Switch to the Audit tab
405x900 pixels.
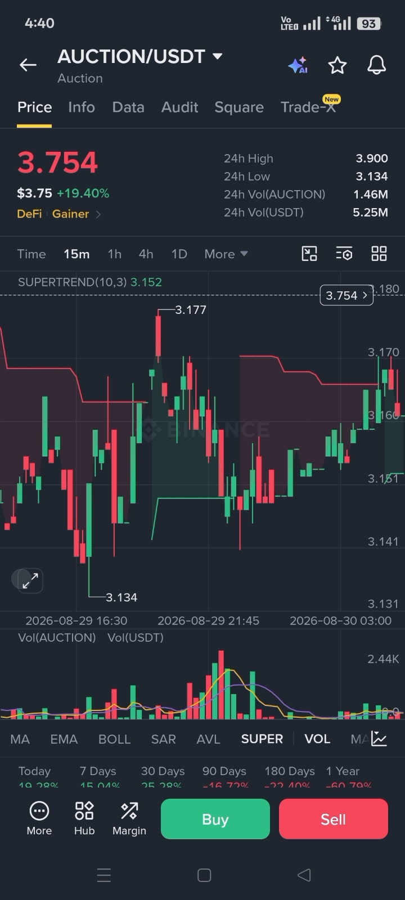pos(179,107)
